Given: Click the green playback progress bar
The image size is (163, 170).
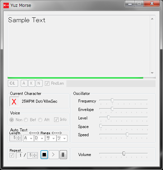Looking at the screenshot, I should (x=81, y=78).
